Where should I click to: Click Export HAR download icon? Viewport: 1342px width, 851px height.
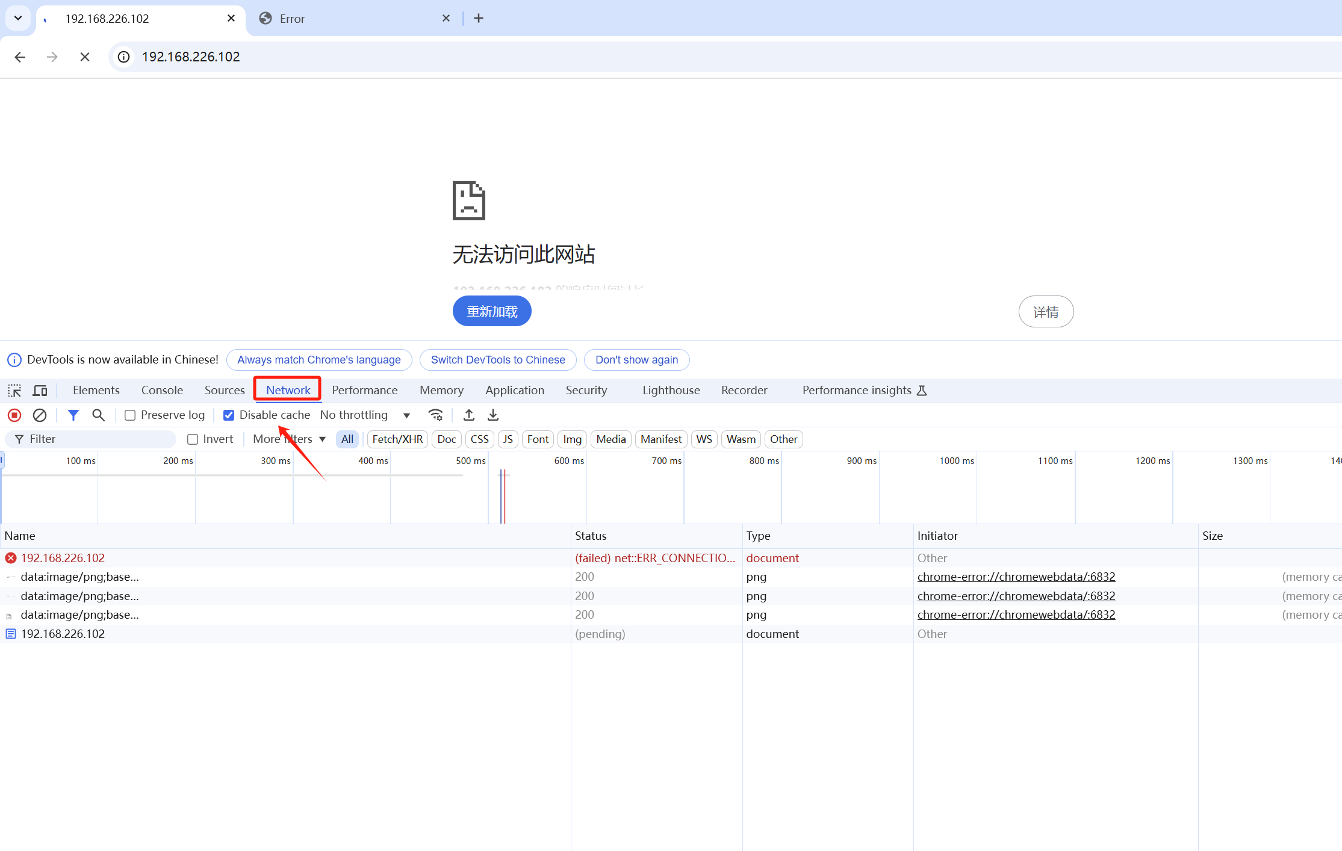coord(493,415)
